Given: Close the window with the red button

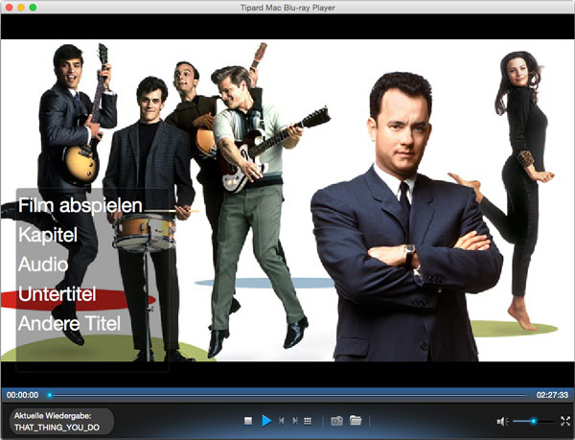Looking at the screenshot, I should pos(10,8).
